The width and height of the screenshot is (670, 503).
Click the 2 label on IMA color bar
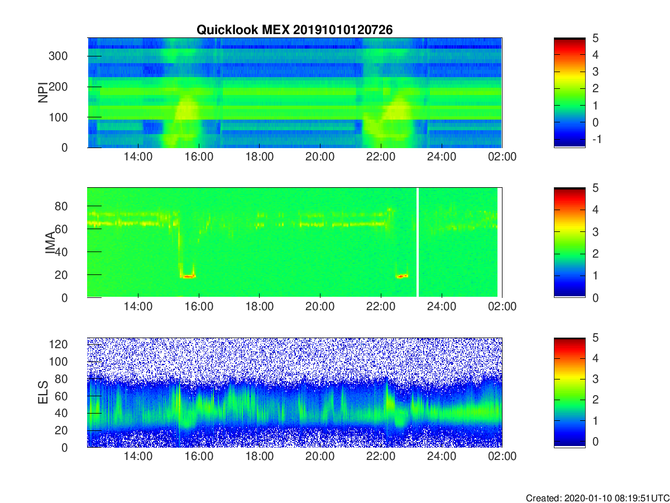coord(595,254)
